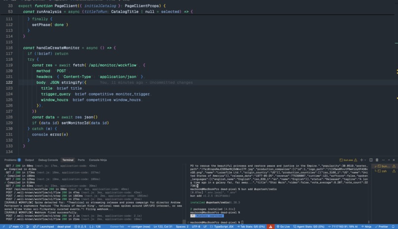Click the window_hours property on line 125
The height and width of the screenshot is (229, 398).
tap(54, 100)
